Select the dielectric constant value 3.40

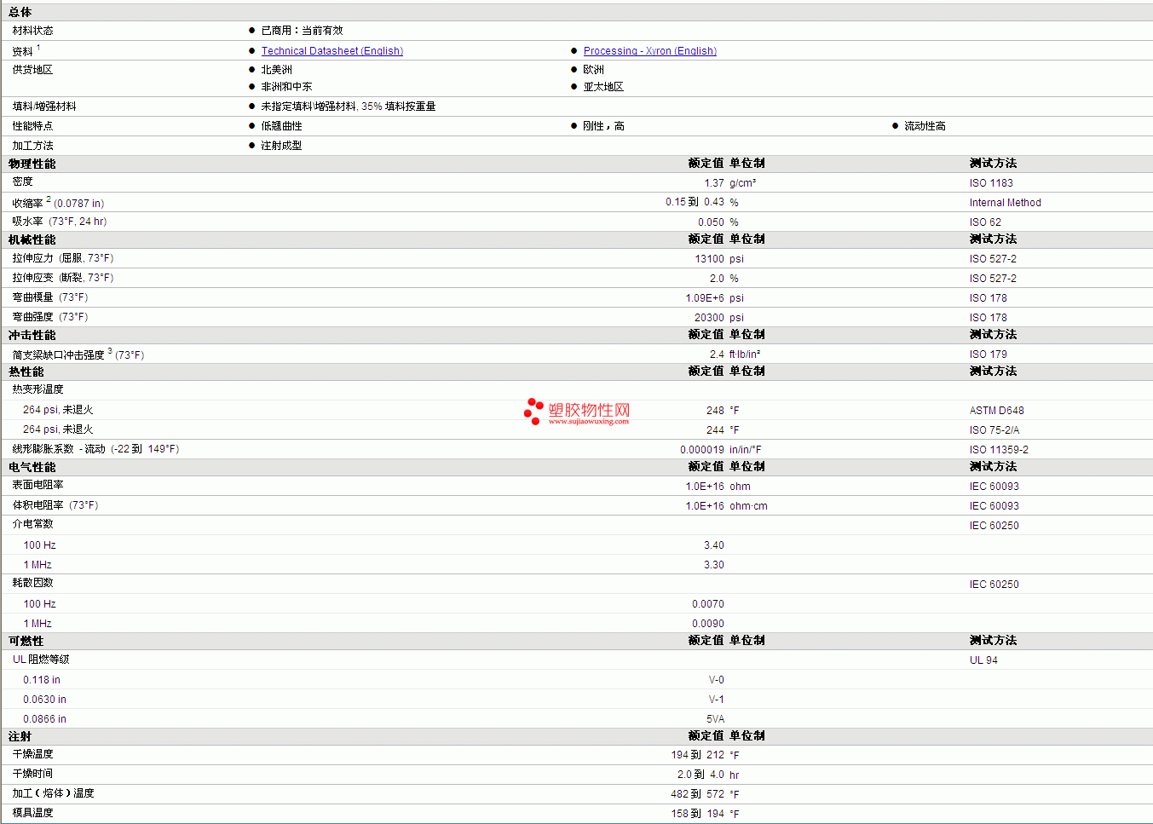click(x=714, y=545)
